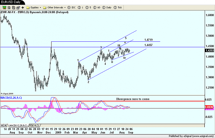Expand the Other Intervals dropdown arrow
This screenshot has width=215, height=138.
[65, 8]
